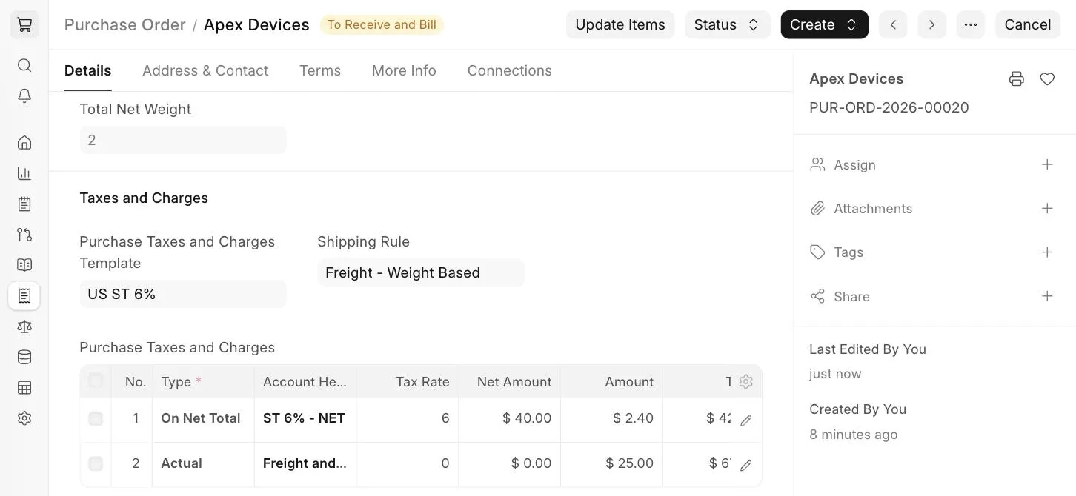
Task: Open search from the sidebar magnifier
Action: click(24, 65)
